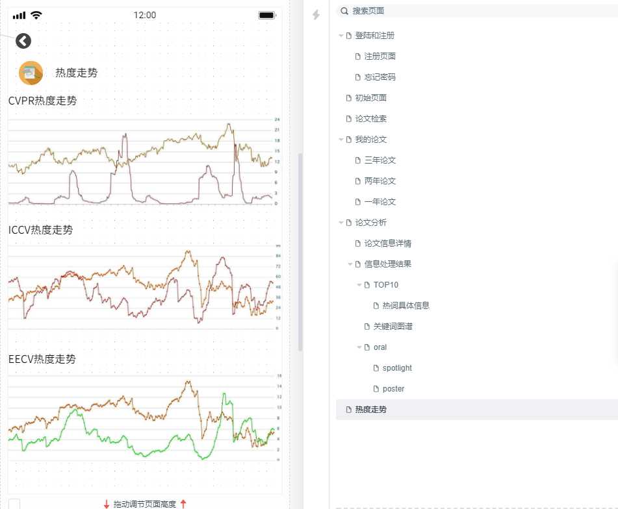Click the page icon next to 登陆和注册
Screen dimensions: 618x509
(348, 36)
